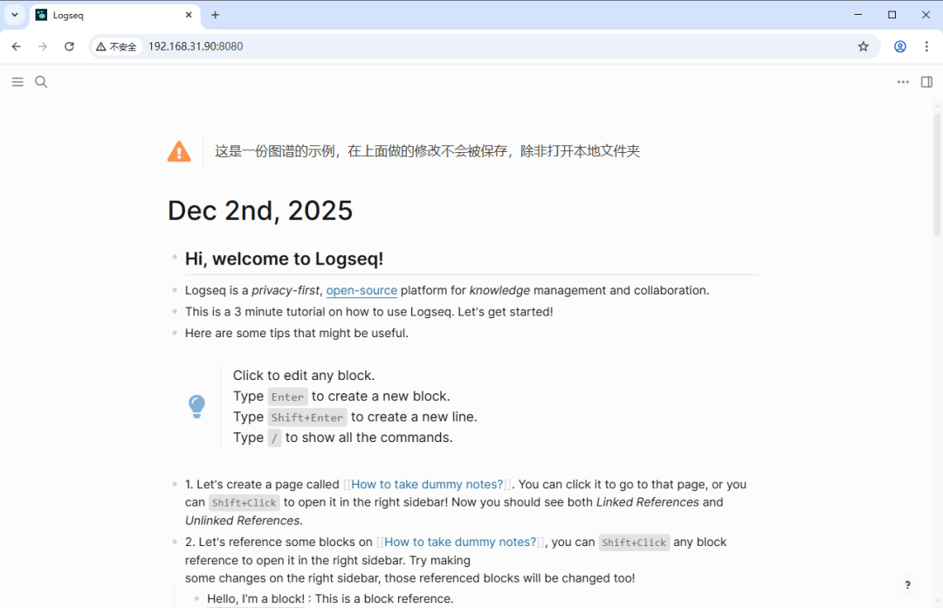Open a new browser tab with the plus
Viewport: 943px width, 608px height.
(x=215, y=15)
